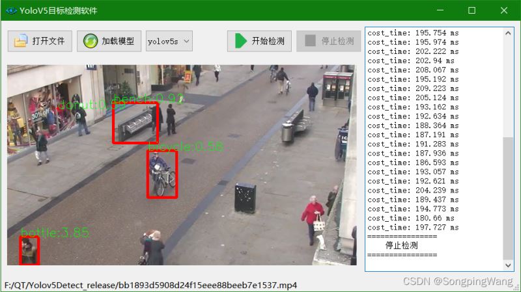
Task: Click the red bench detection box
Action: pyautogui.click(x=135, y=123)
